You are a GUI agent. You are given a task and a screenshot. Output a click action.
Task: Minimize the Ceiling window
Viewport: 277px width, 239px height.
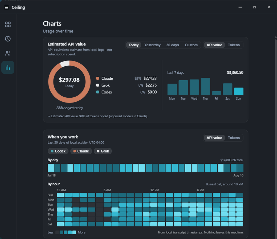pyautogui.click(x=240, y=7)
